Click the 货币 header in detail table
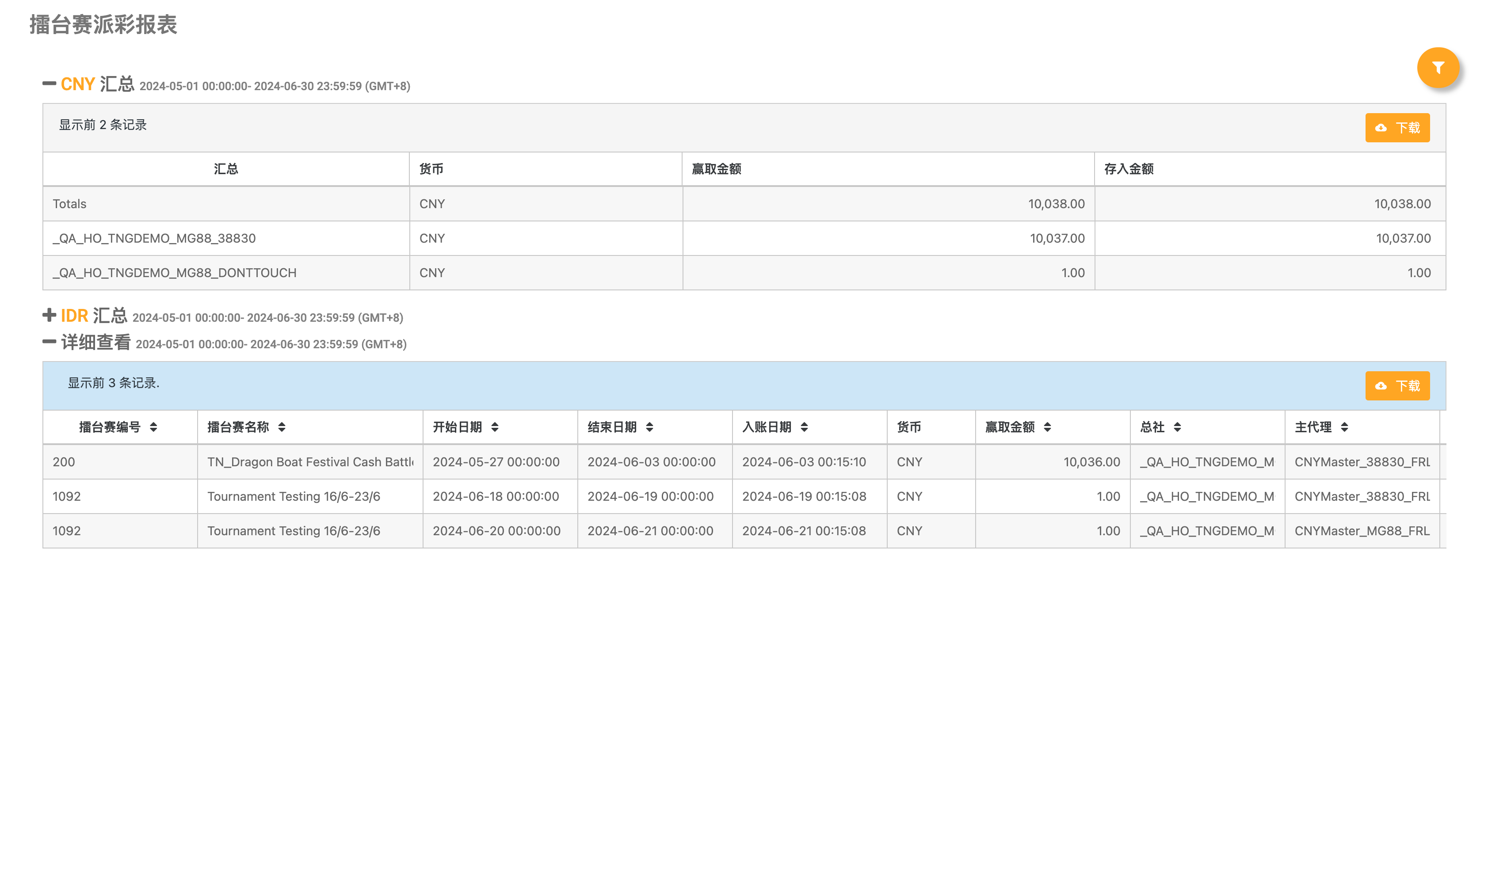Screen dimensions: 1488x891 click(908, 427)
